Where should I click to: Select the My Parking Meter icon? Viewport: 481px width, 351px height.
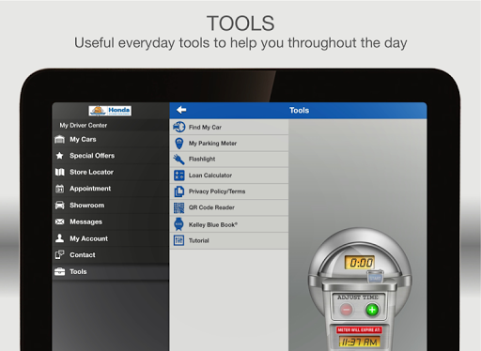pyautogui.click(x=179, y=144)
